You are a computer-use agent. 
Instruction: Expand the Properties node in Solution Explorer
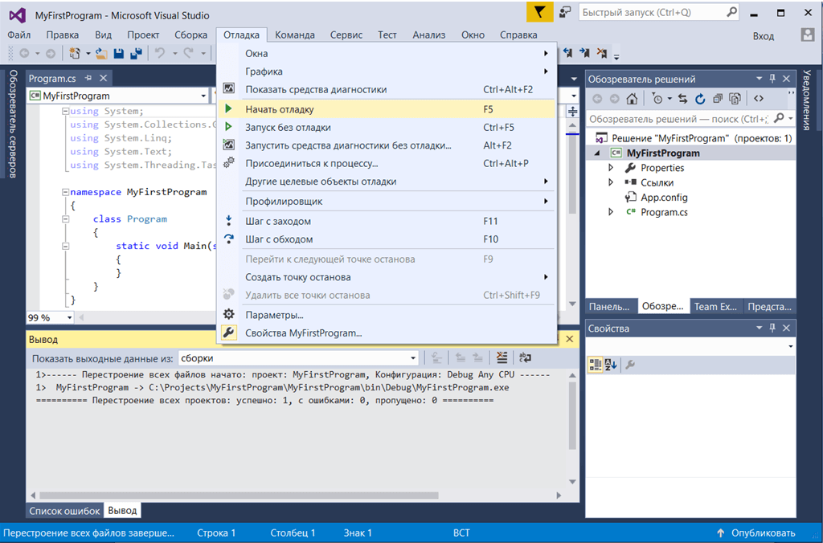click(611, 168)
